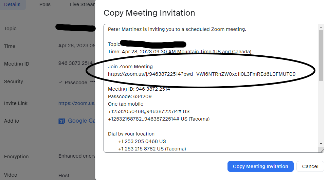Click the +12532050468 one tap mobile line
This screenshot has height=180, width=328.
click(148, 111)
